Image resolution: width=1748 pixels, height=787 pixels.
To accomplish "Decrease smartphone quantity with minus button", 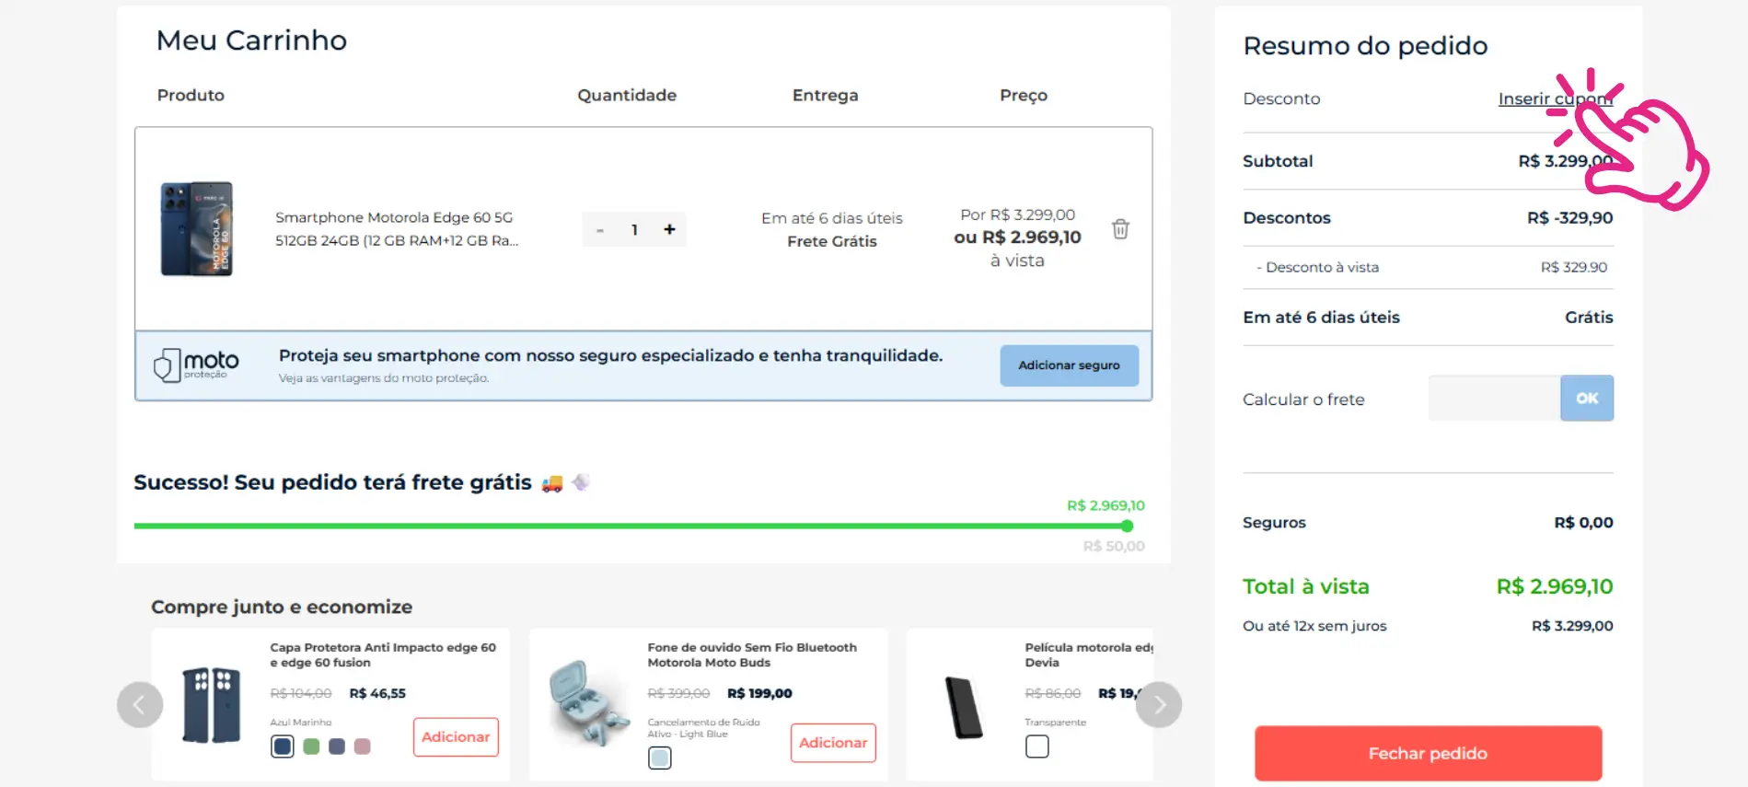I will (x=599, y=230).
